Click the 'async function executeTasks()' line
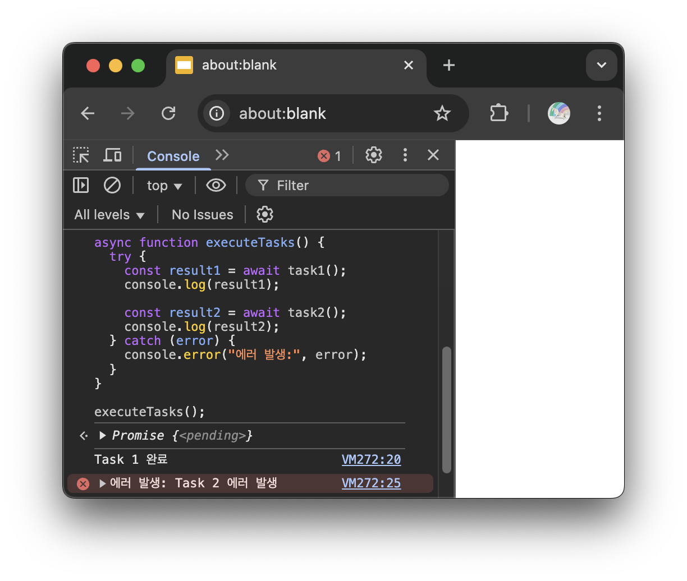 tap(209, 242)
